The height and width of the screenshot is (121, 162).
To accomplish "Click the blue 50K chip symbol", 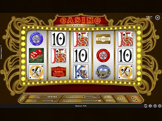I will point(36,39).
